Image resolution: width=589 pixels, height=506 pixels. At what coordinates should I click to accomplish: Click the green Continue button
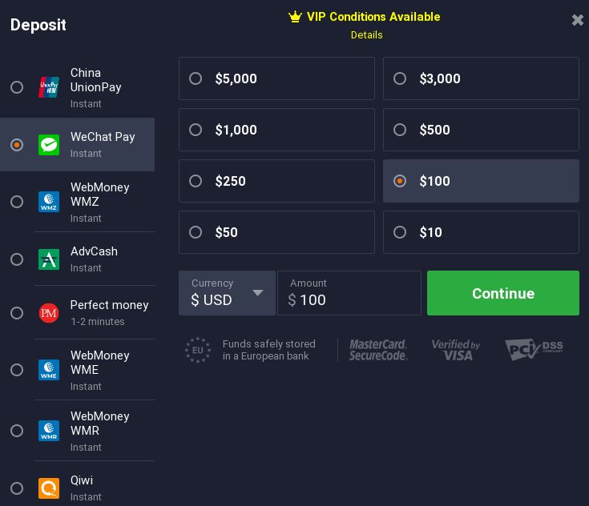[x=503, y=293]
